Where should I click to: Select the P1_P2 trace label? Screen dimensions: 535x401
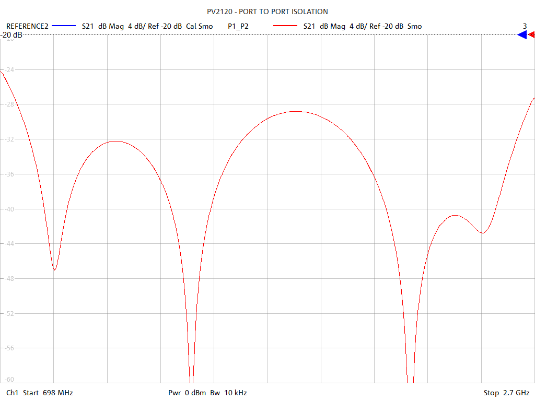click(x=238, y=26)
